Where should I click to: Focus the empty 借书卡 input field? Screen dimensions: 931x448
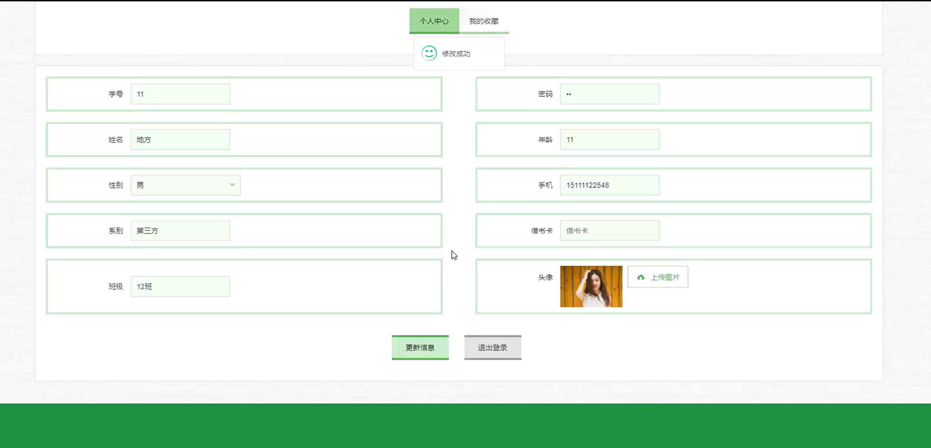[x=610, y=231]
